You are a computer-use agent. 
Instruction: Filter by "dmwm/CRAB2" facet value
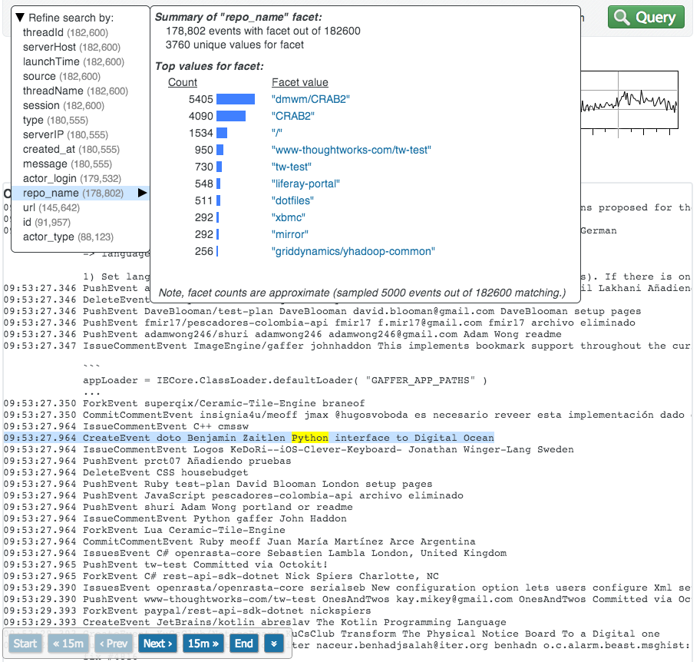coord(311,99)
